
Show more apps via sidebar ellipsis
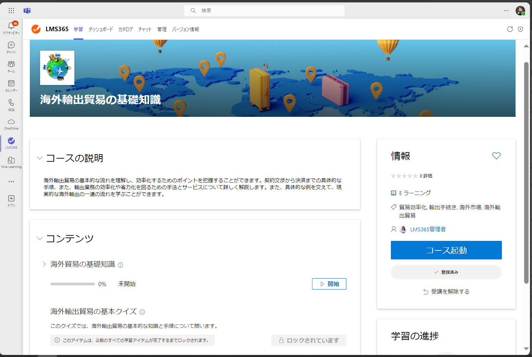click(x=11, y=182)
